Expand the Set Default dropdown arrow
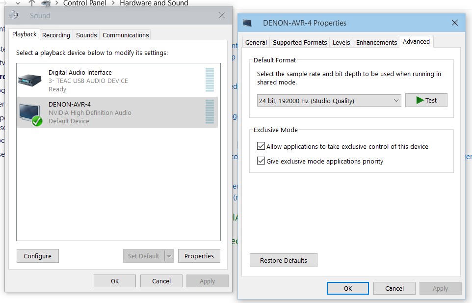 tap(169, 256)
